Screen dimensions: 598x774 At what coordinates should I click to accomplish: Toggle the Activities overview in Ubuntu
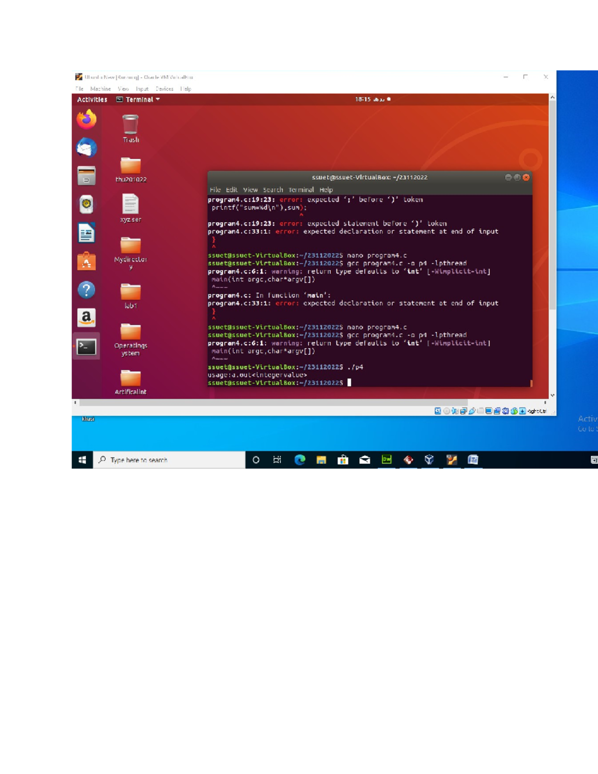[x=92, y=99]
